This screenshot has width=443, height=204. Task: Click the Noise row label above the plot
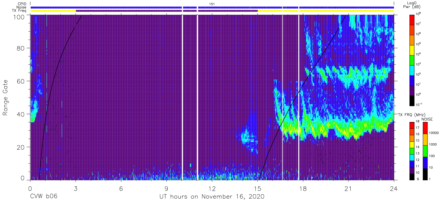pos(22,7)
